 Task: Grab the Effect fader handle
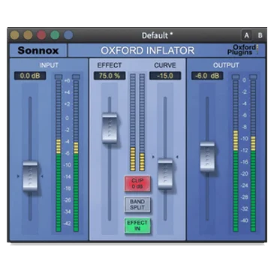click(x=110, y=128)
